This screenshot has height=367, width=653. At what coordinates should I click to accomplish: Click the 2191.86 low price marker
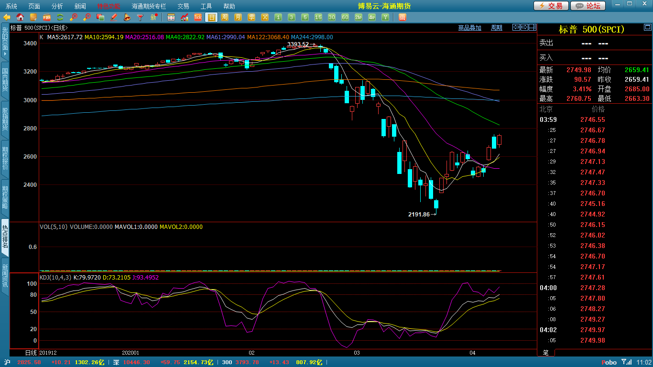(x=419, y=215)
